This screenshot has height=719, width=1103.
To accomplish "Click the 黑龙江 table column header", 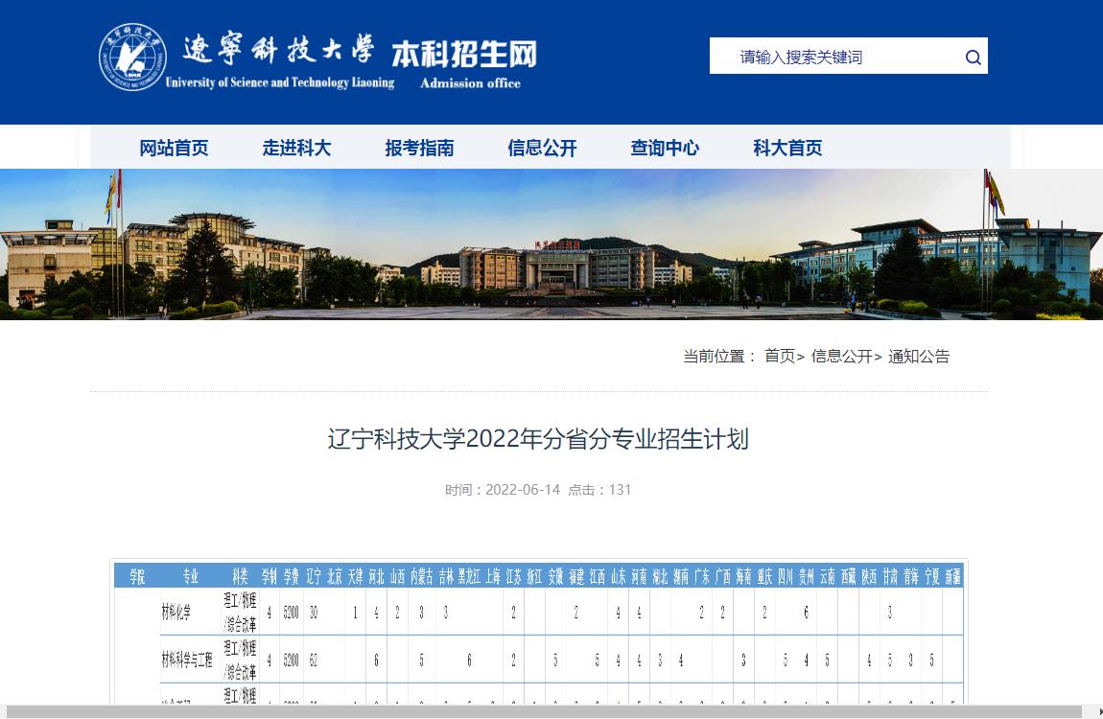I will (469, 576).
